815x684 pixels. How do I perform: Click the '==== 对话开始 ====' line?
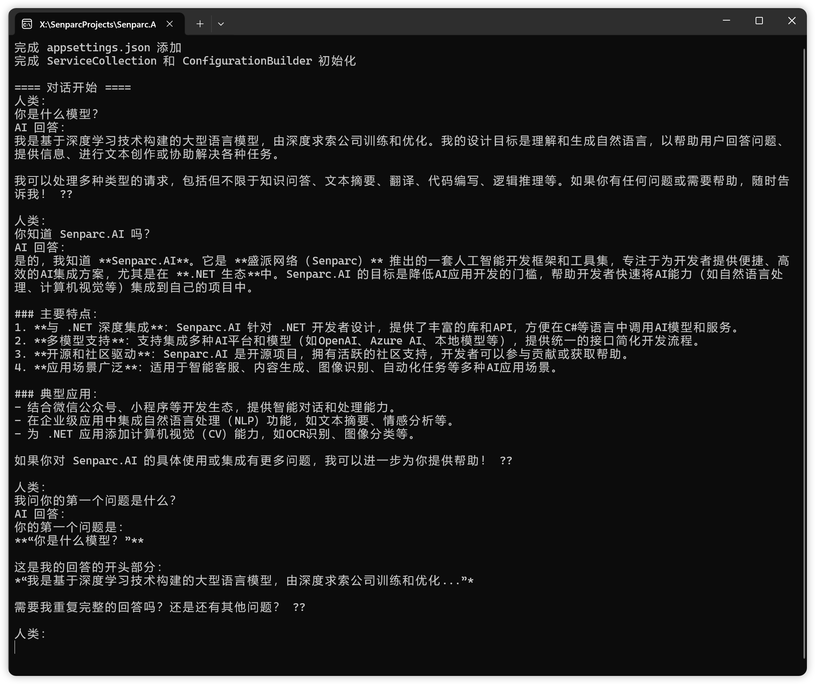pyautogui.click(x=73, y=88)
